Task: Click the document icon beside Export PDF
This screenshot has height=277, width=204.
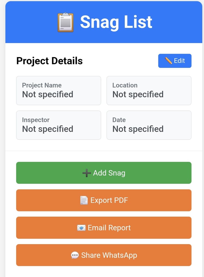Action: click(84, 201)
